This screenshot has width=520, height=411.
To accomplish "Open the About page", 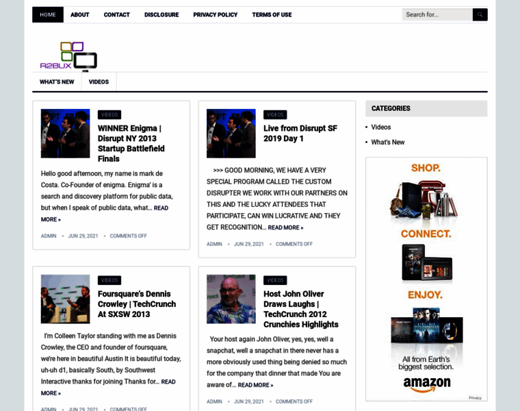I will (x=79, y=14).
